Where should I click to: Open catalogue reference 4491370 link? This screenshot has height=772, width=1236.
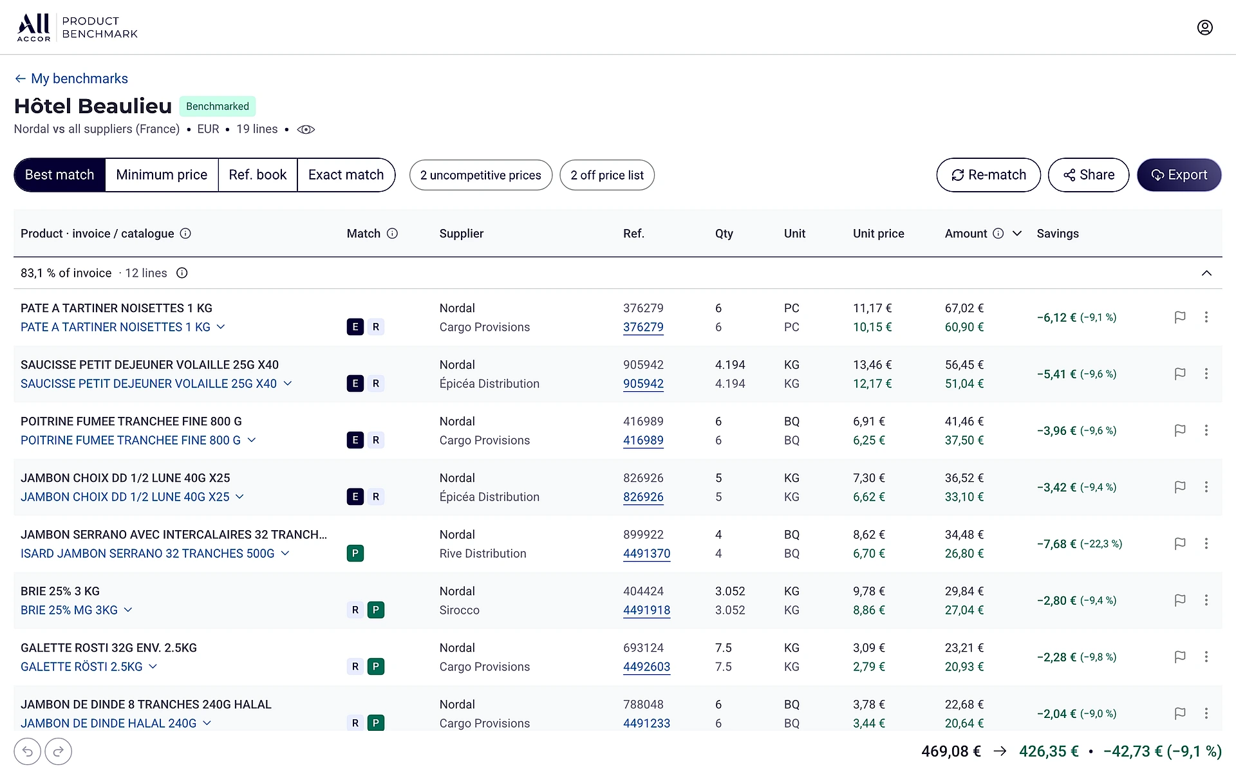point(646,553)
